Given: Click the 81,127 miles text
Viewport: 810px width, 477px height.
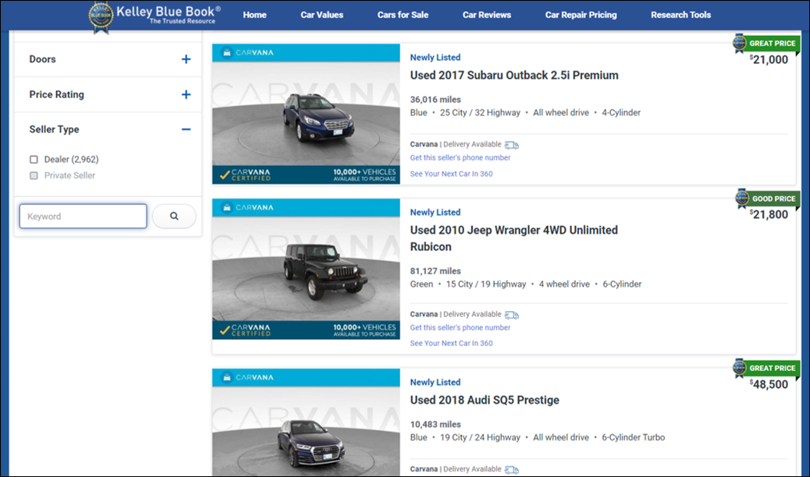Looking at the screenshot, I should [x=435, y=271].
